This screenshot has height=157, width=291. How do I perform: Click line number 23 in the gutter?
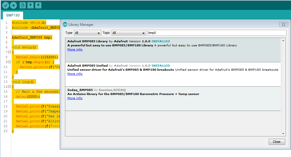(5, 131)
